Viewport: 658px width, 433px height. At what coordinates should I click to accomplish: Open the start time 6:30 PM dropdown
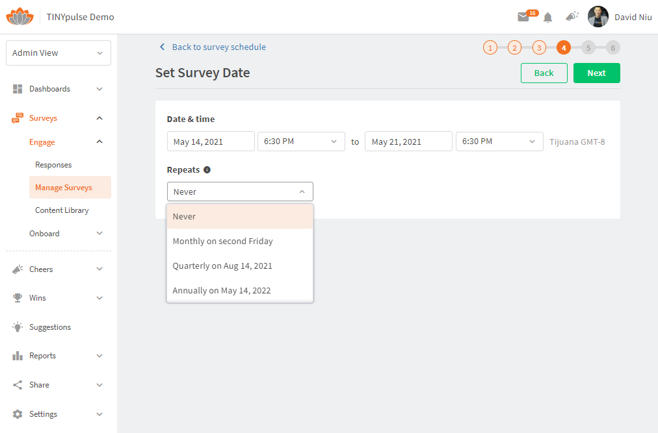click(301, 141)
